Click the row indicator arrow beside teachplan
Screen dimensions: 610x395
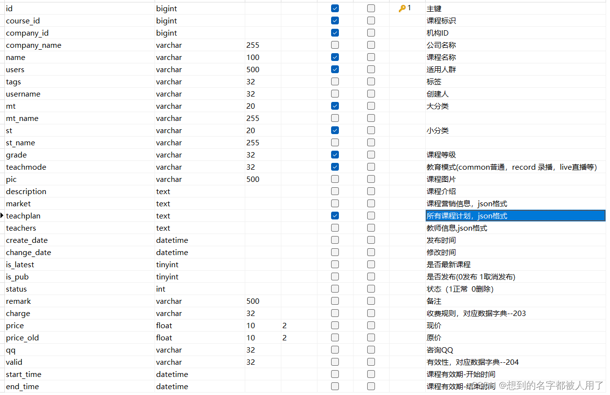pos(2,216)
